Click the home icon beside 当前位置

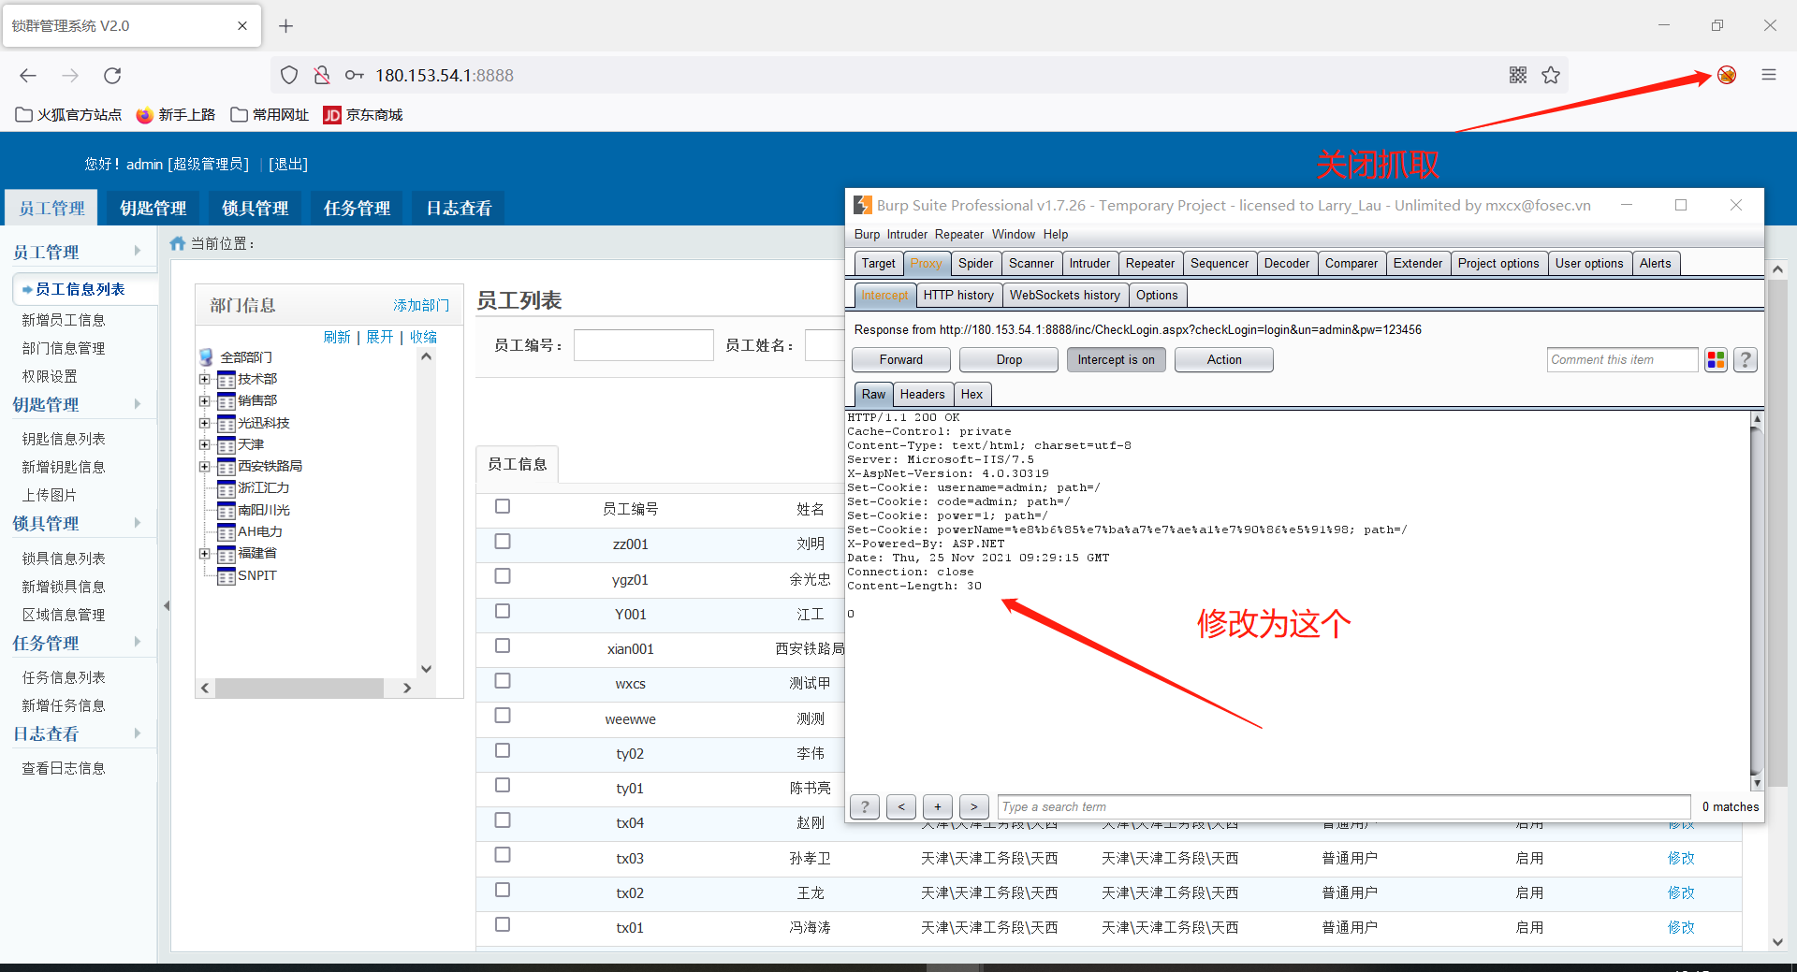(x=177, y=244)
